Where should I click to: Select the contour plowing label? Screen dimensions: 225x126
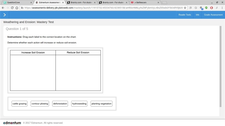click(40, 104)
